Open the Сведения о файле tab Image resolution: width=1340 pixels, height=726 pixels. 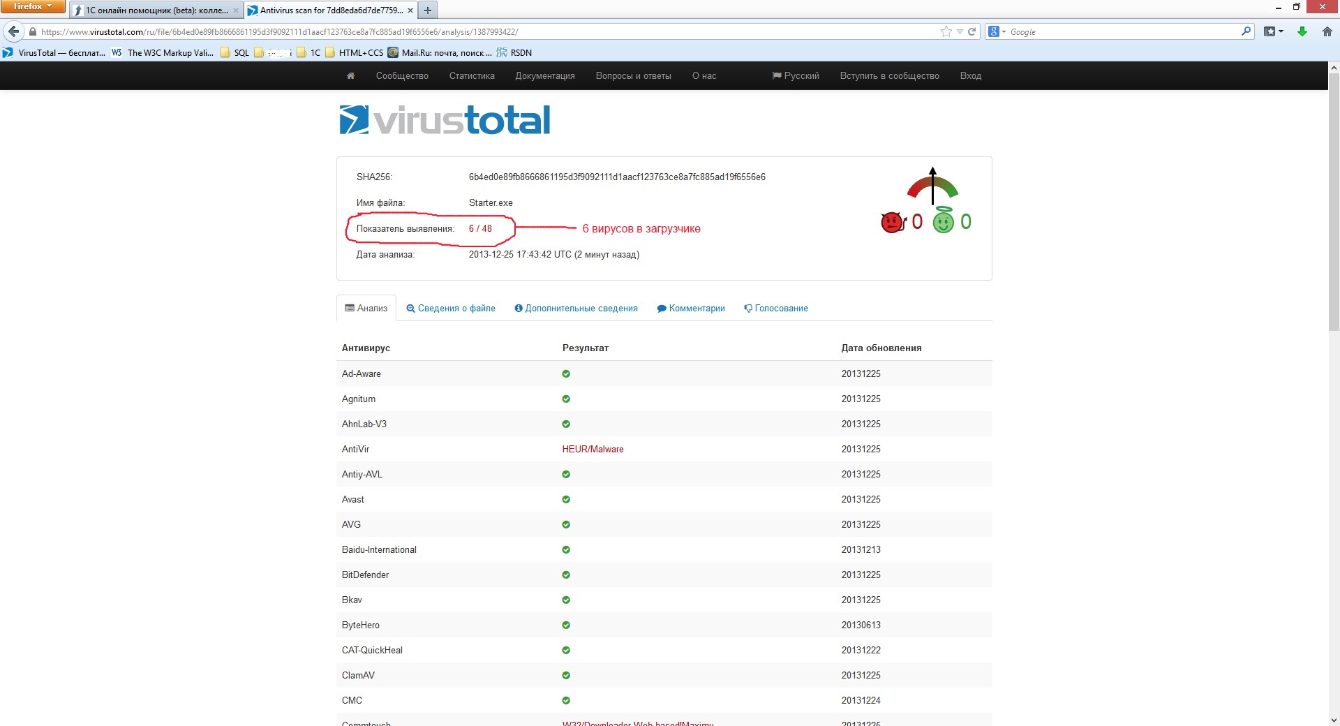pyautogui.click(x=451, y=308)
